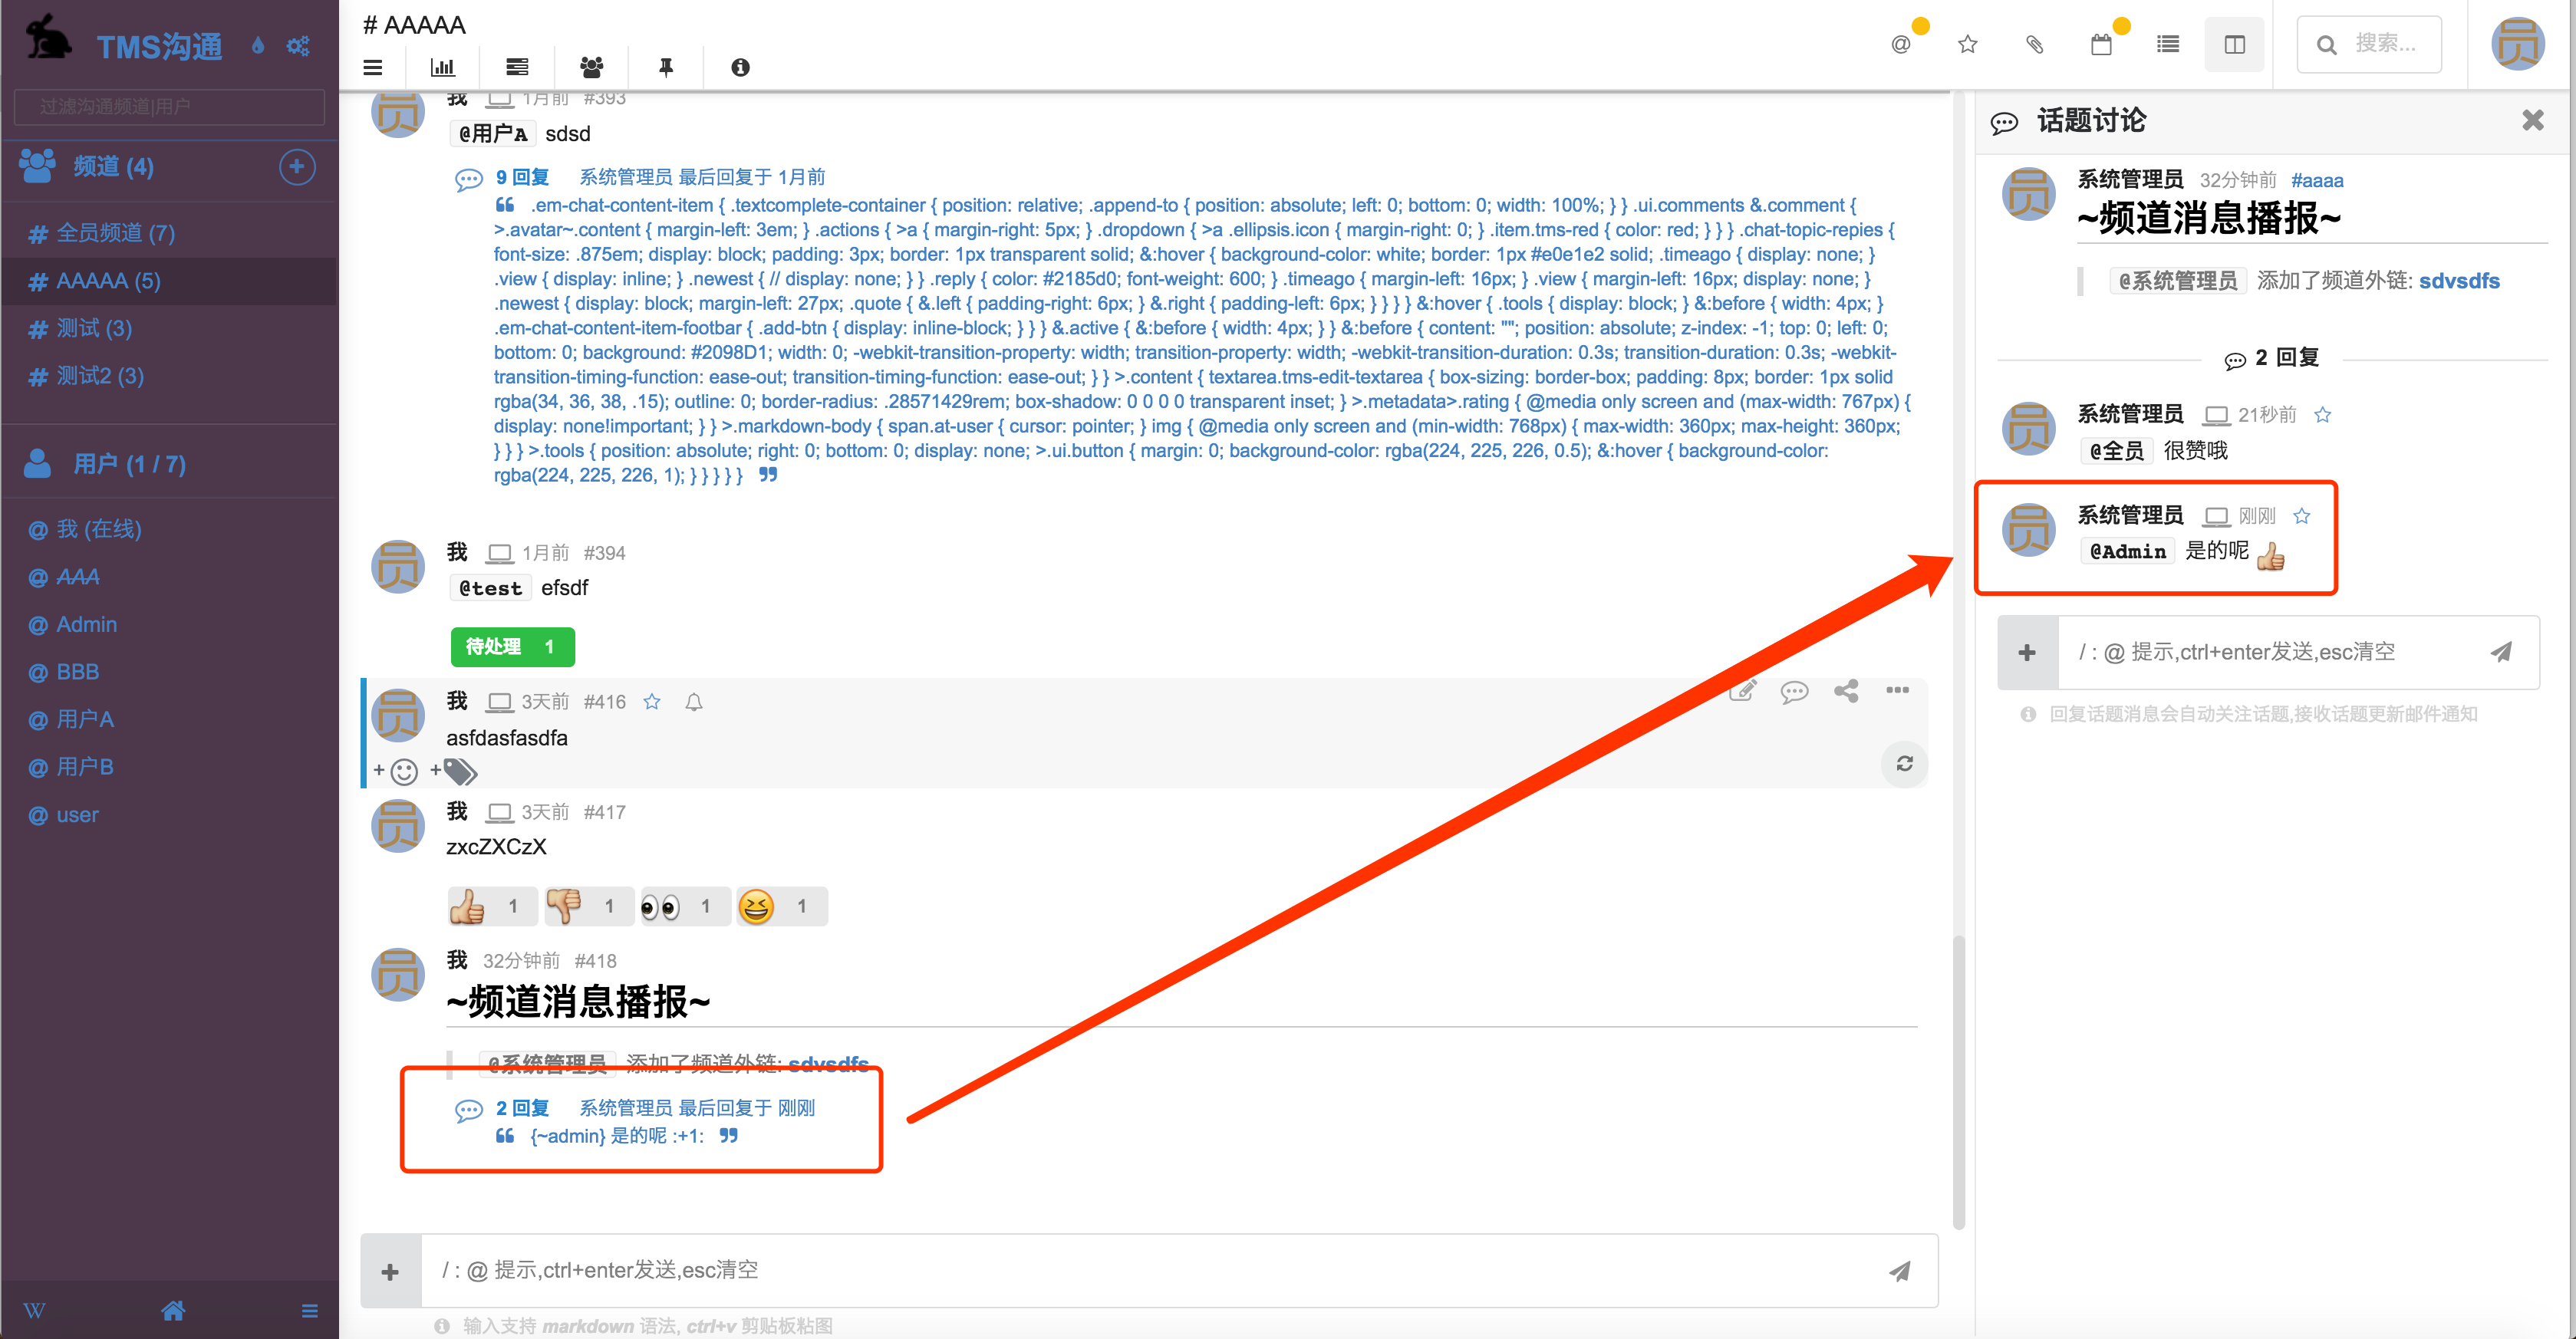
Task: Click the split-panel layout icon
Action: tap(2235, 44)
